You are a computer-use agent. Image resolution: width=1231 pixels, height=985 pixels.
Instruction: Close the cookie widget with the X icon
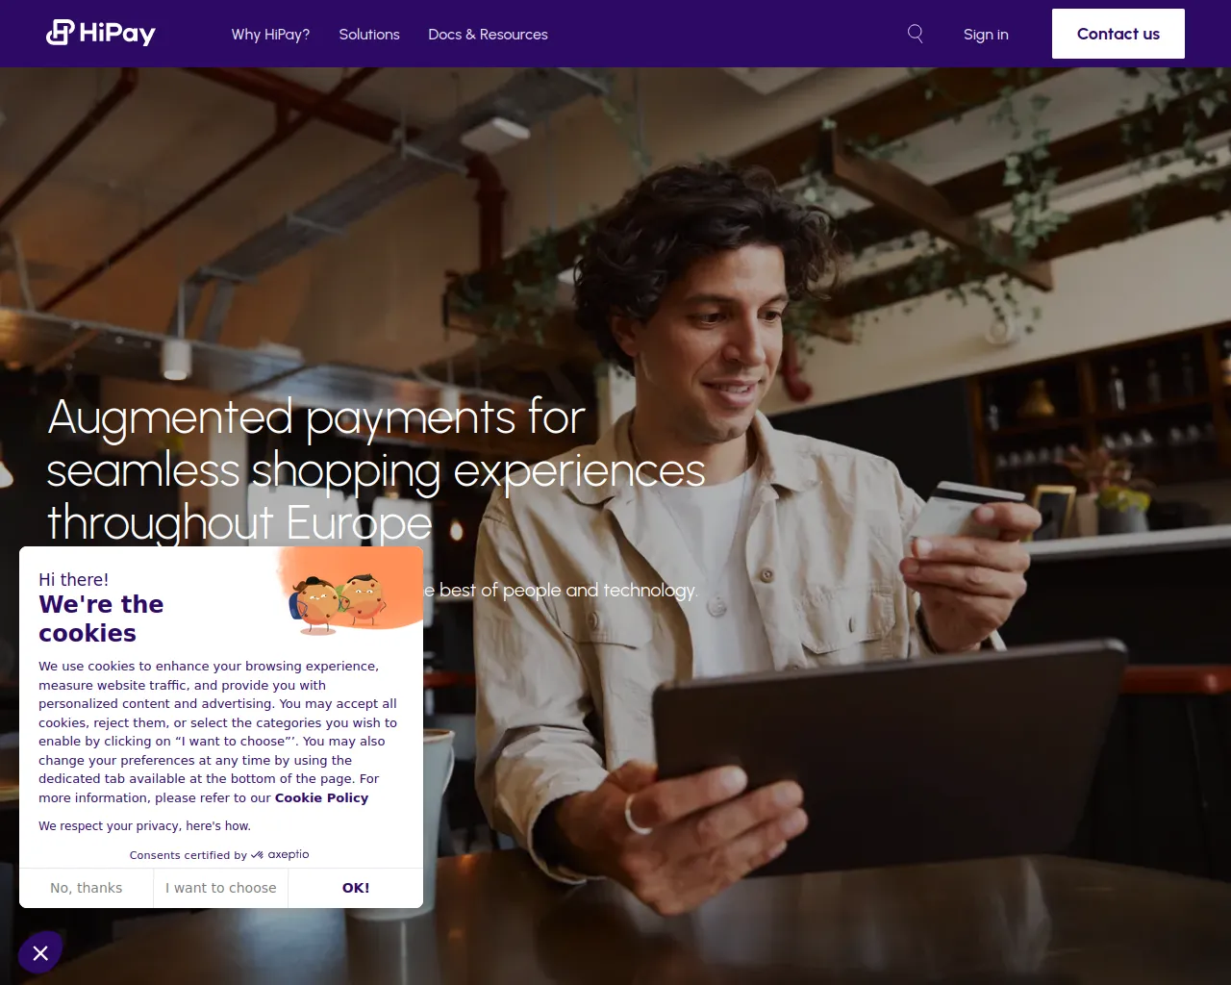pos(40,953)
